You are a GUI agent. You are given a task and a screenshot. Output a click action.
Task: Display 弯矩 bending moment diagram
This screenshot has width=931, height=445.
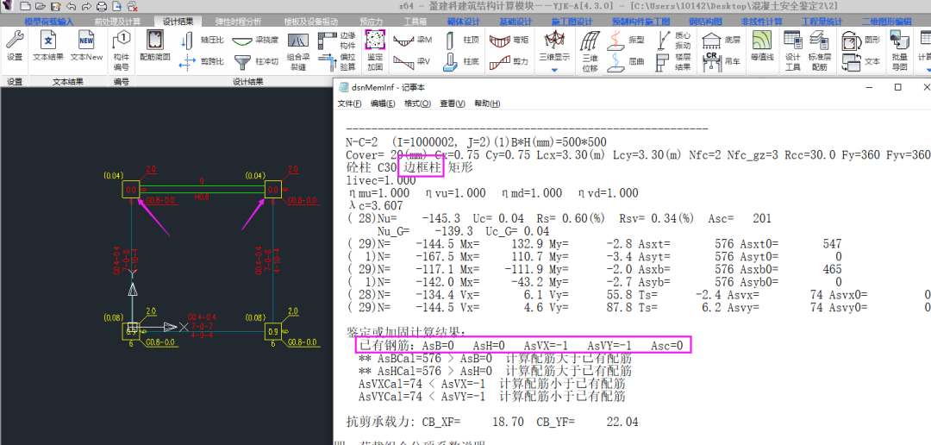click(509, 41)
